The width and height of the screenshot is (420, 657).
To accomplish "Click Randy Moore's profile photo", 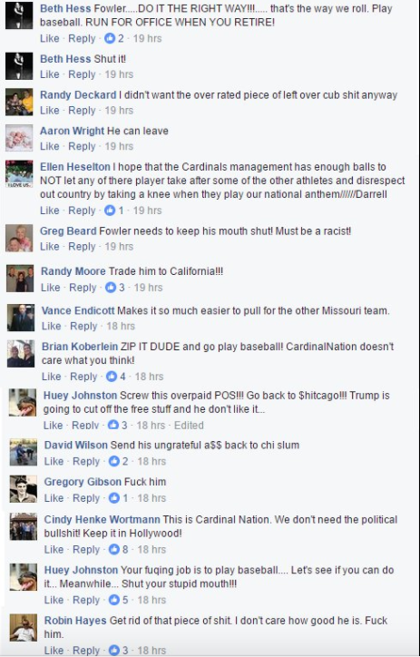I will click(20, 279).
